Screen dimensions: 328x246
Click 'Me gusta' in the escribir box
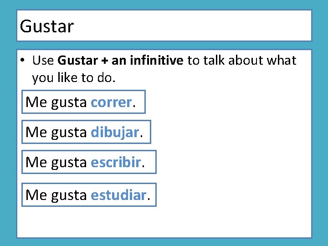click(x=56, y=162)
